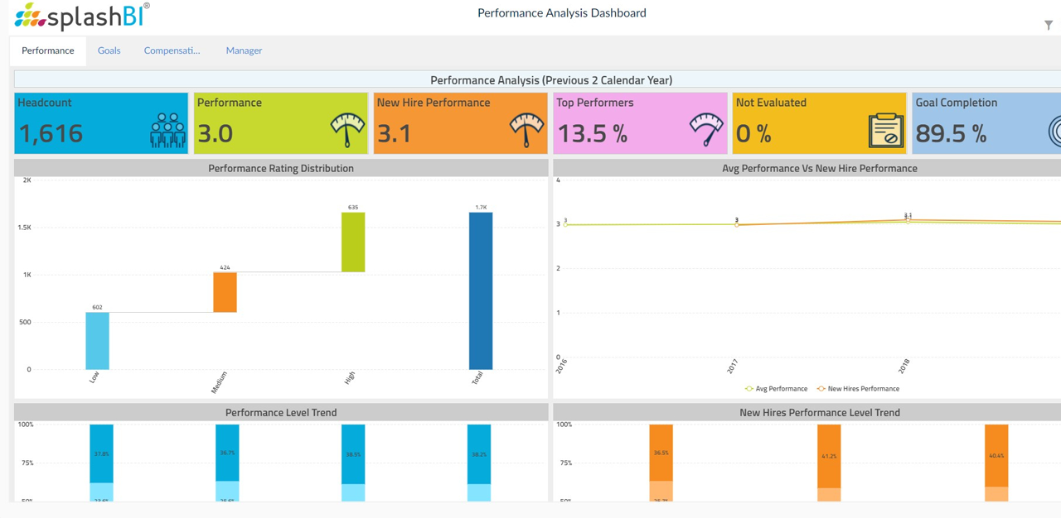Image resolution: width=1061 pixels, height=518 pixels.
Task: Open the Avg Performance Vs New Hire Performance header
Action: click(x=819, y=167)
